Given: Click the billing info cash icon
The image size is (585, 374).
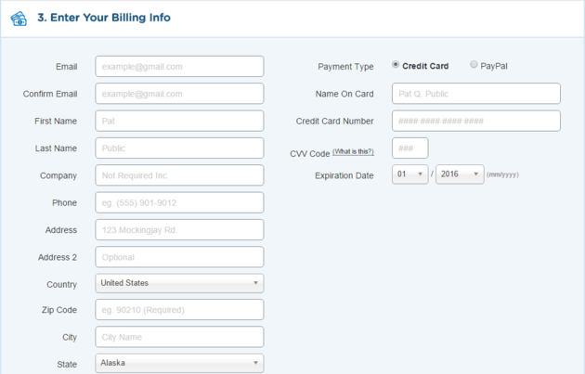Looking at the screenshot, I should pos(18,19).
